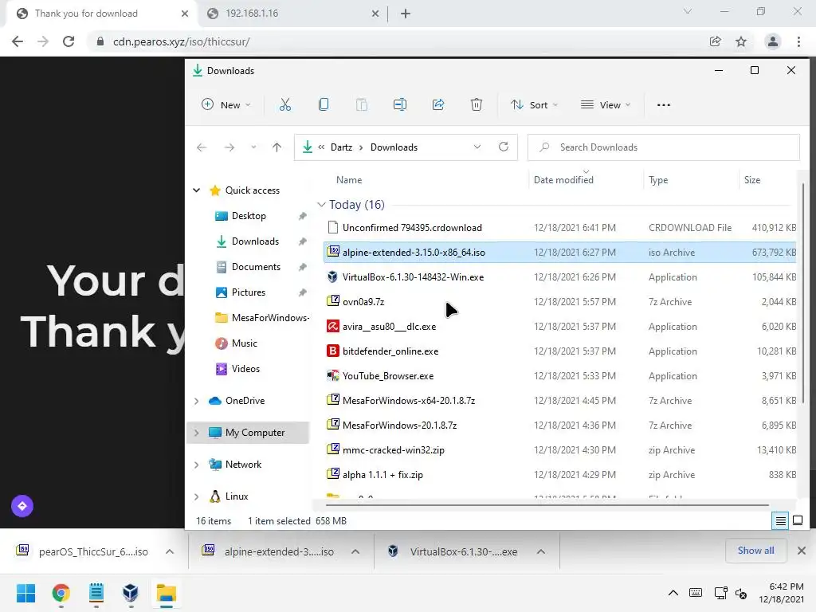Click Dartz in the breadcrumb path

341,147
